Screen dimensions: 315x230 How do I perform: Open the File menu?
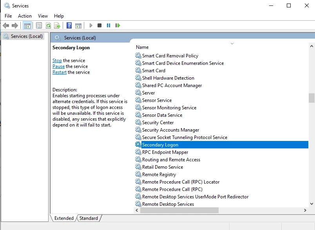coord(8,16)
